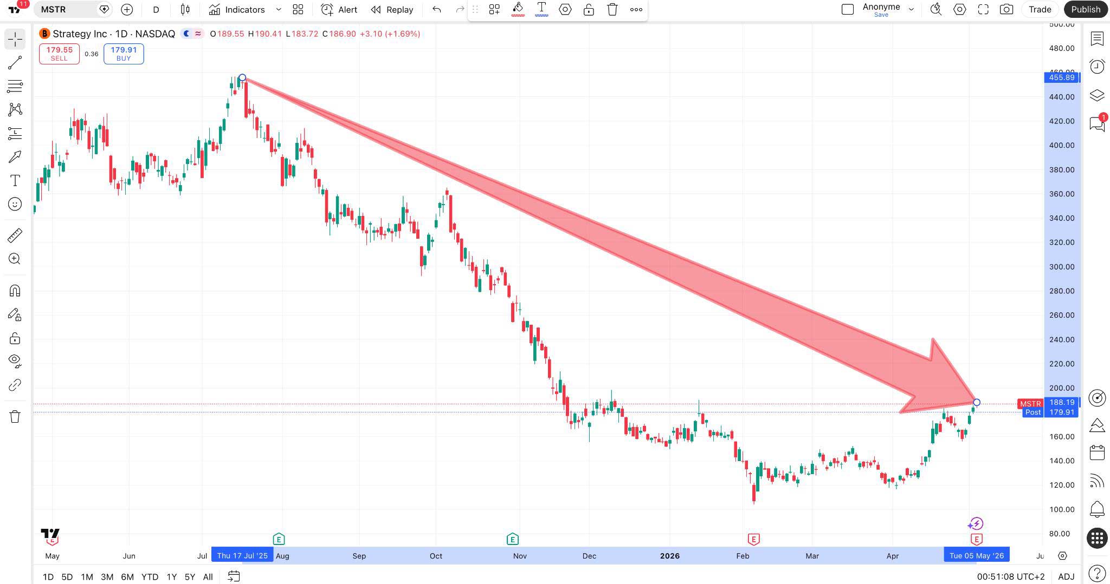1110x584 pixels.
Task: Open chart settings in the top bar
Action: (959, 9)
